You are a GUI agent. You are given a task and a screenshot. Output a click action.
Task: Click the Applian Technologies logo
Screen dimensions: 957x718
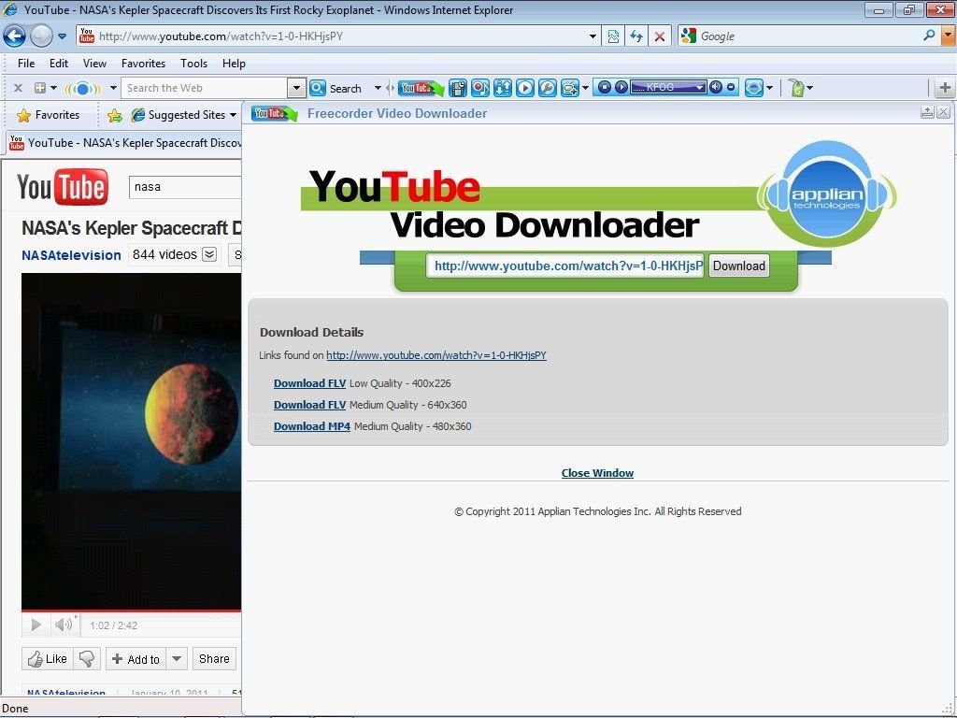827,194
